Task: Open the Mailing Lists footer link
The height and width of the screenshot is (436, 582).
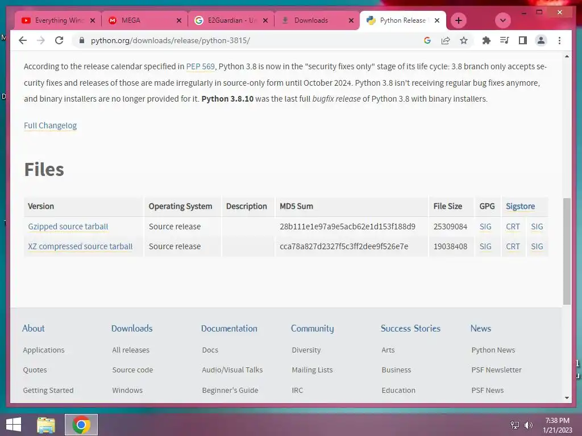Action: click(x=312, y=370)
